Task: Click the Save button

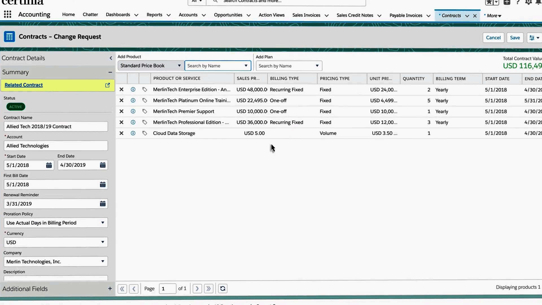Action: point(515,38)
